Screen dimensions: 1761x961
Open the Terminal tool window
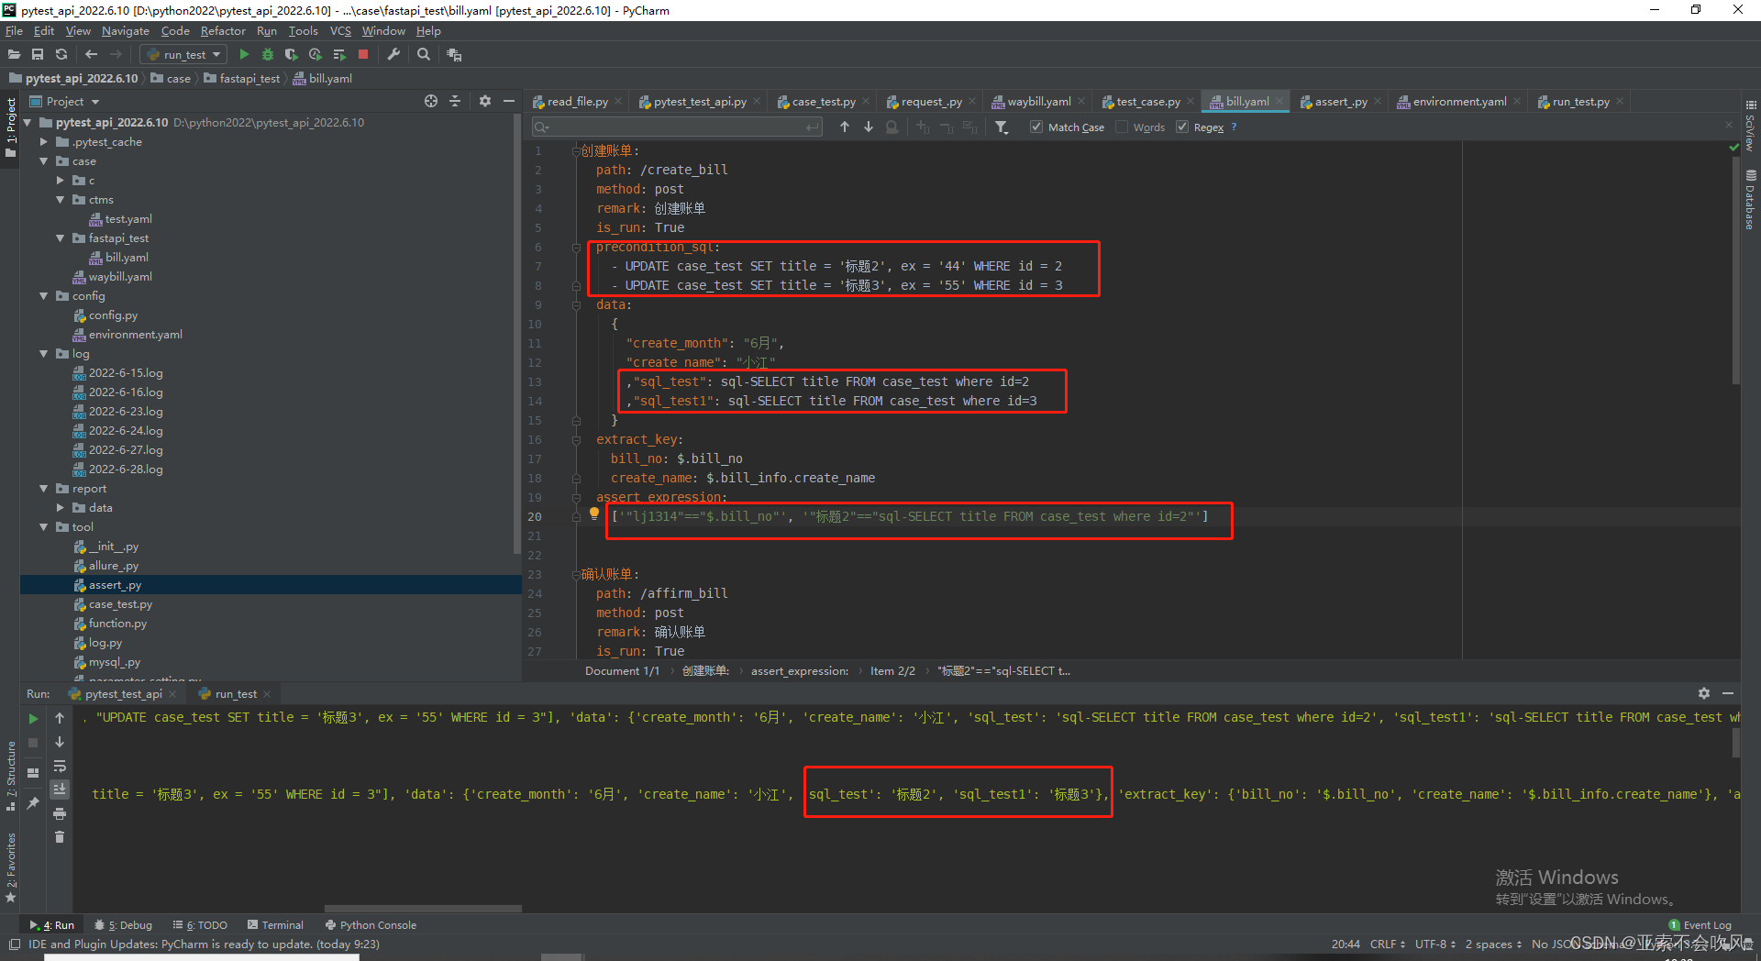(x=274, y=925)
